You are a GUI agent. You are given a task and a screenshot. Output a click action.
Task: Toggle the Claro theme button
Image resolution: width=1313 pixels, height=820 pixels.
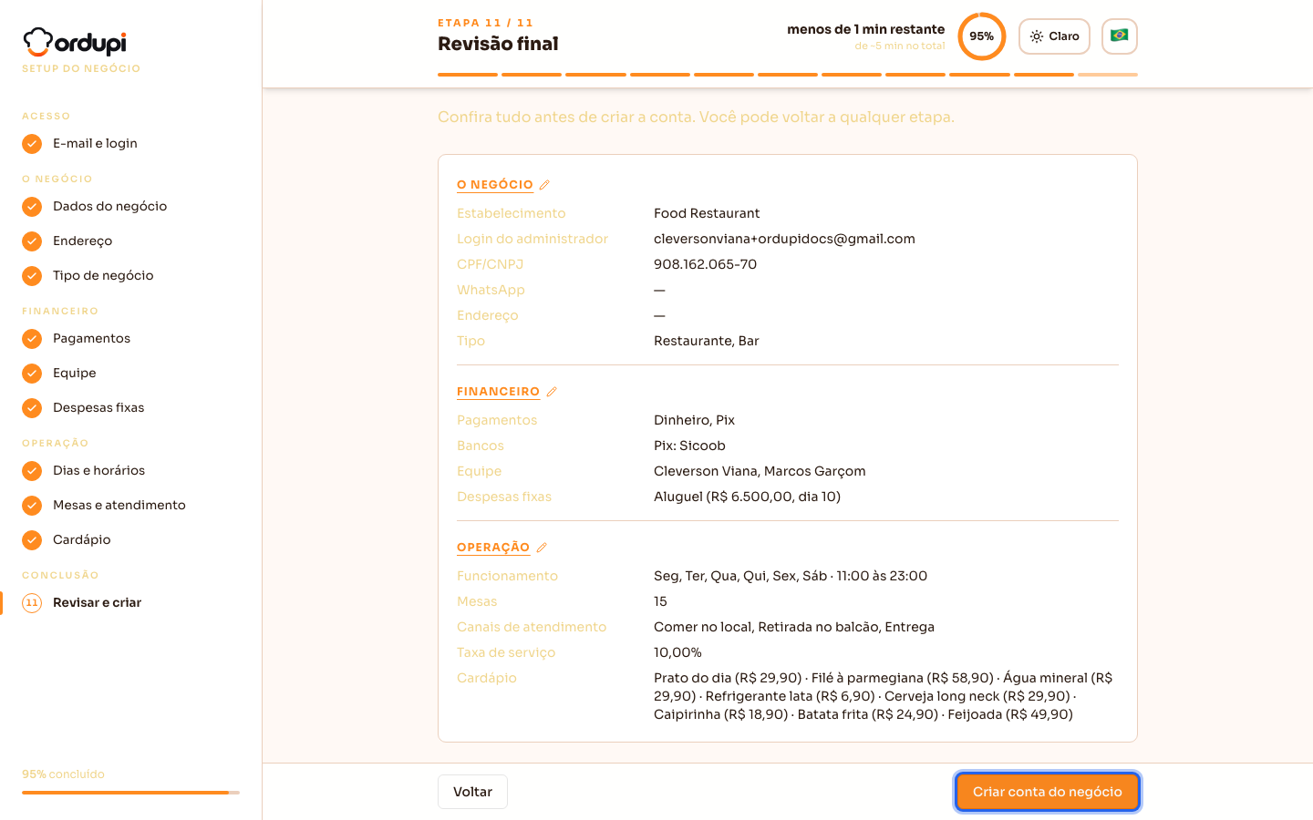(1054, 36)
